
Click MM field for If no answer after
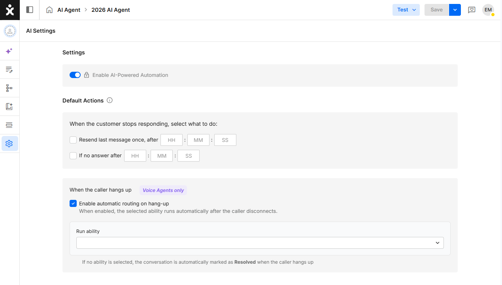click(162, 156)
